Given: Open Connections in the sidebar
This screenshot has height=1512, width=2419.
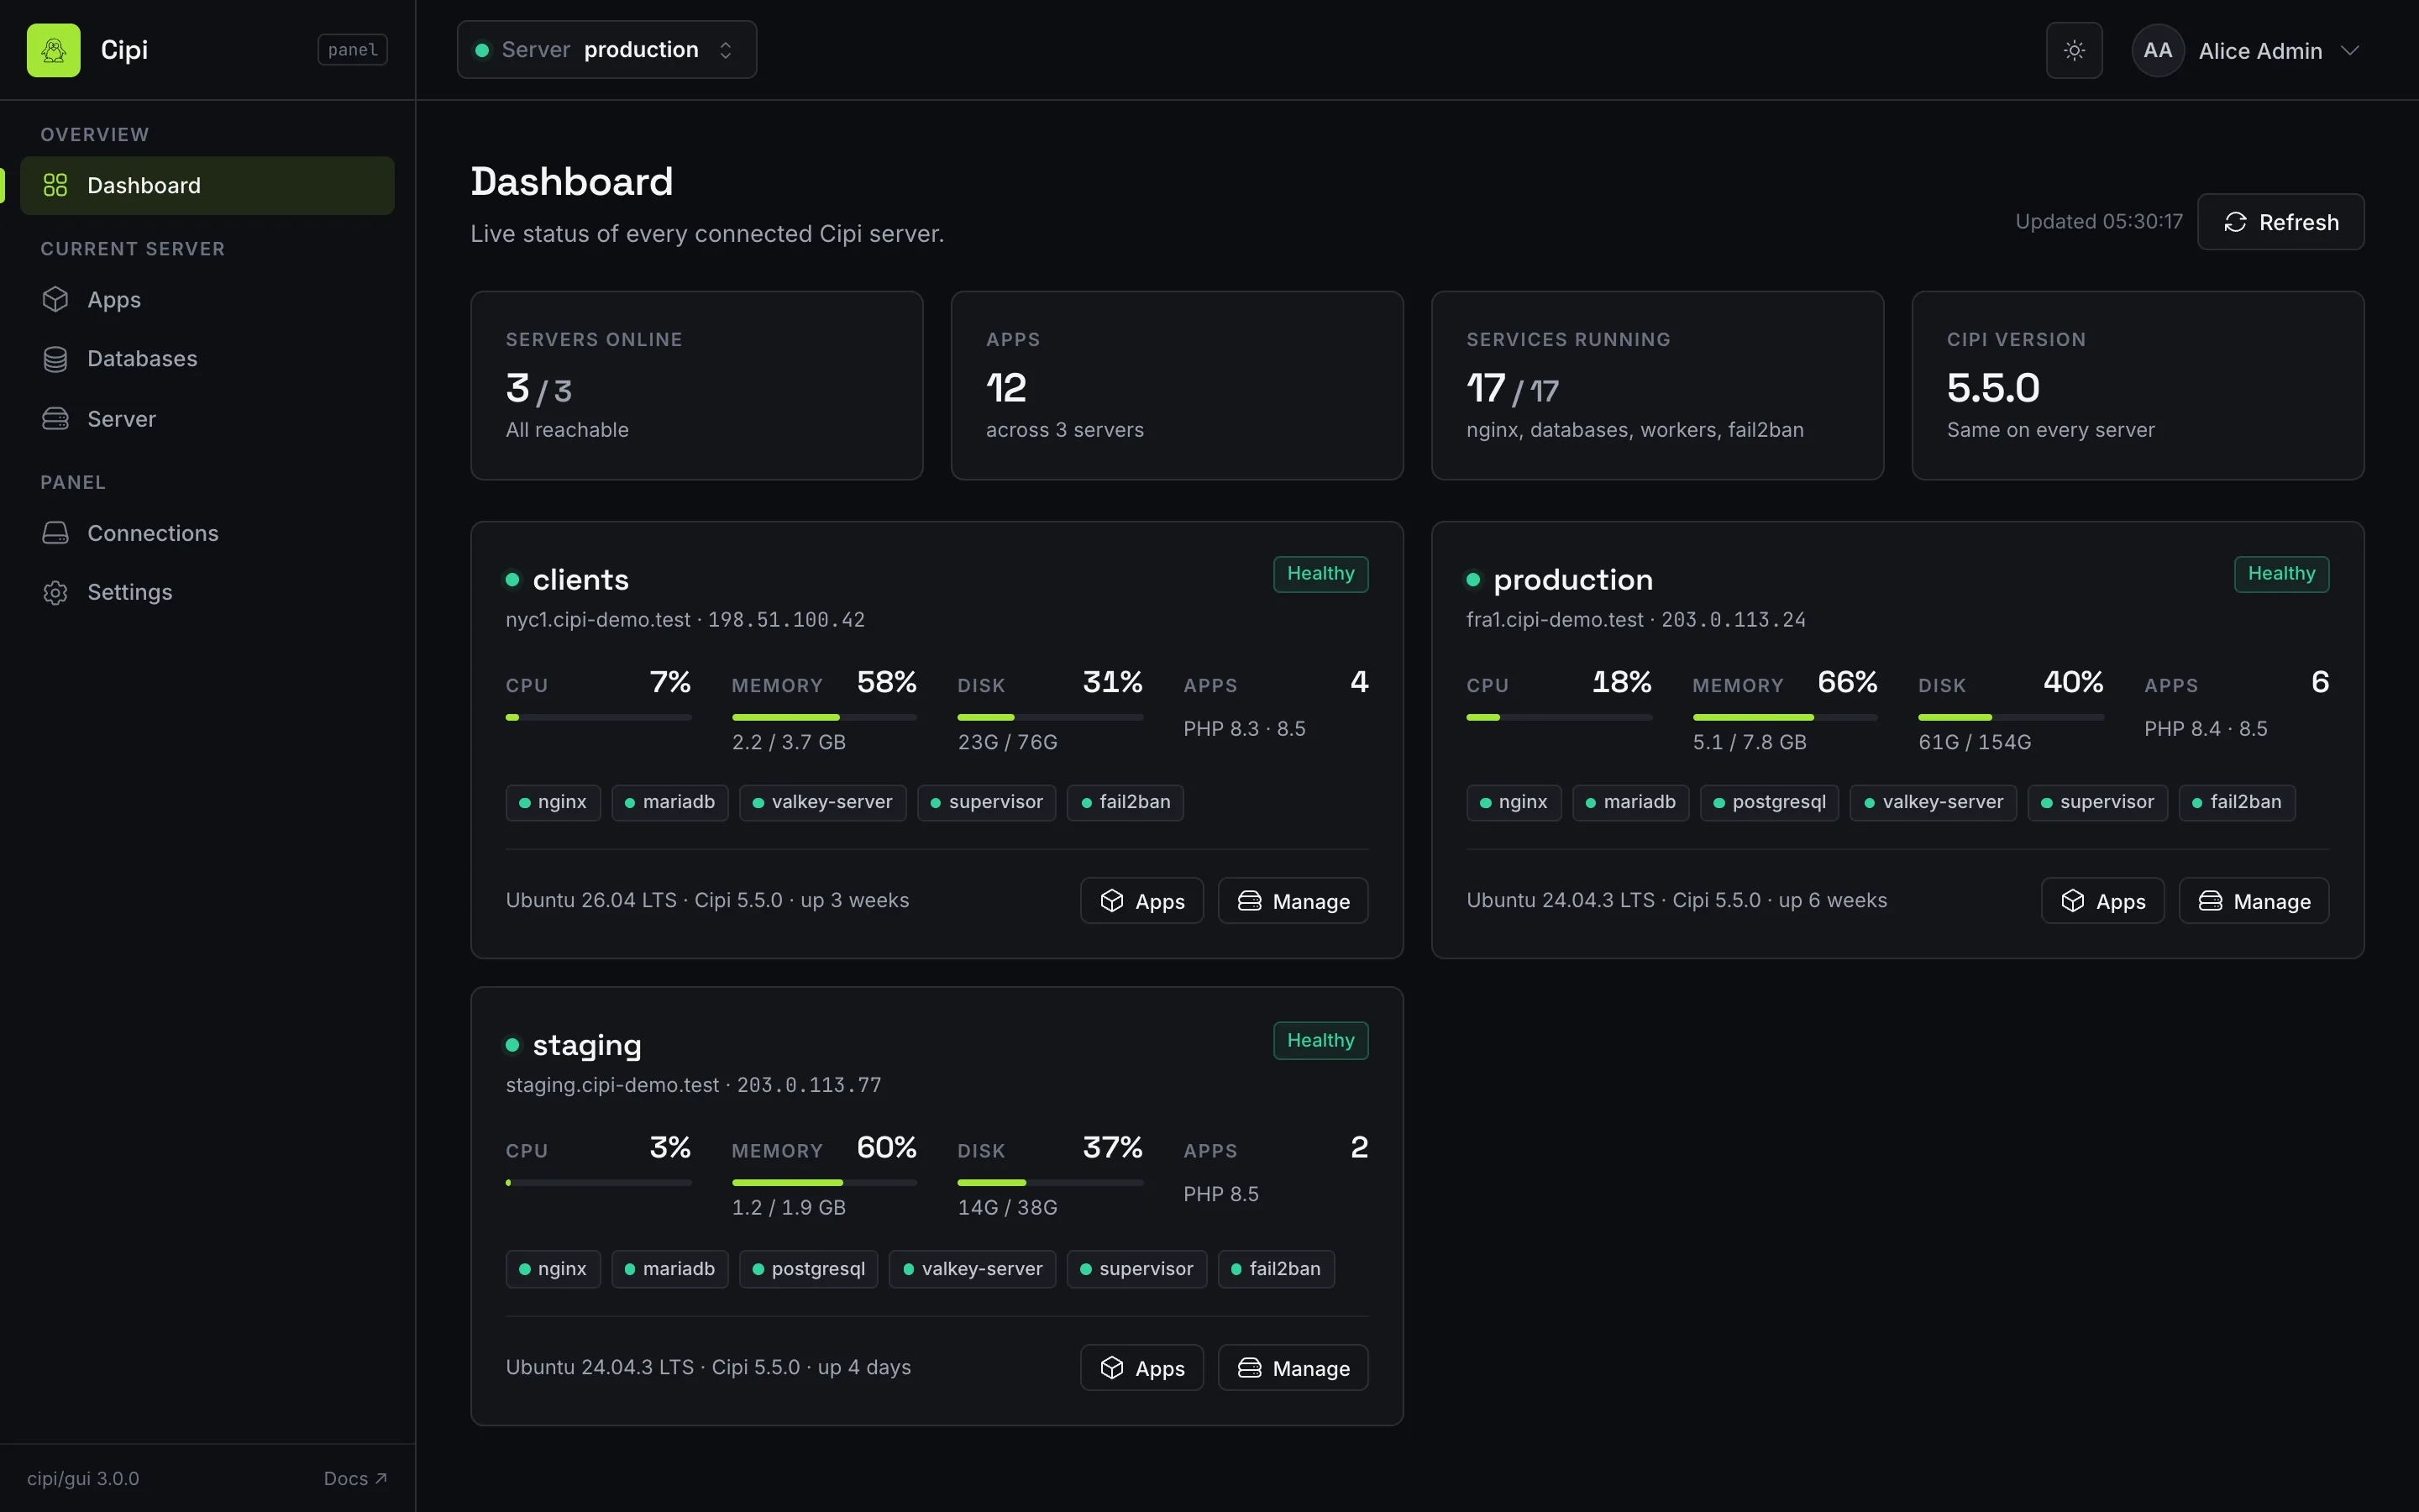Looking at the screenshot, I should 207,533.
